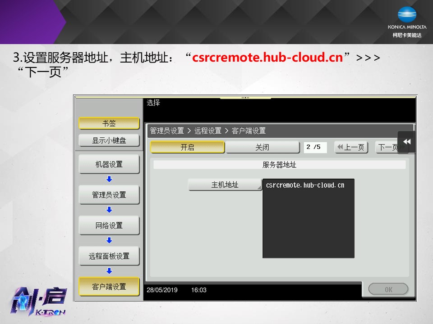433x324 pixels.
Task: Click the K-TRON logo at bottom left
Action: point(40,301)
